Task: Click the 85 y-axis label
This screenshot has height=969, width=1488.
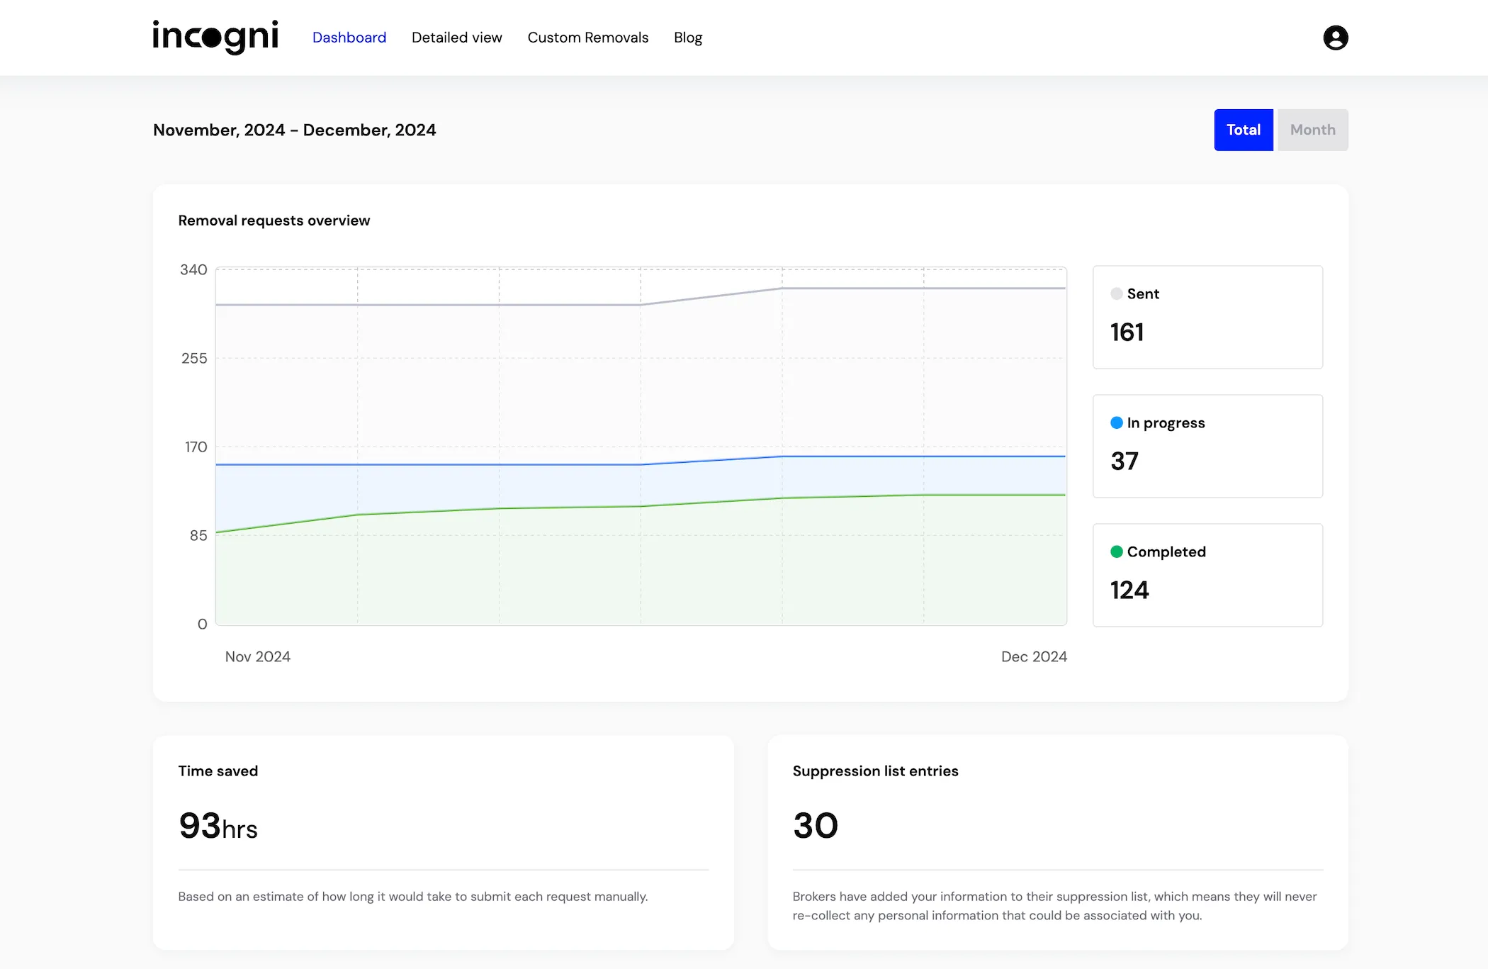Action: 198,535
